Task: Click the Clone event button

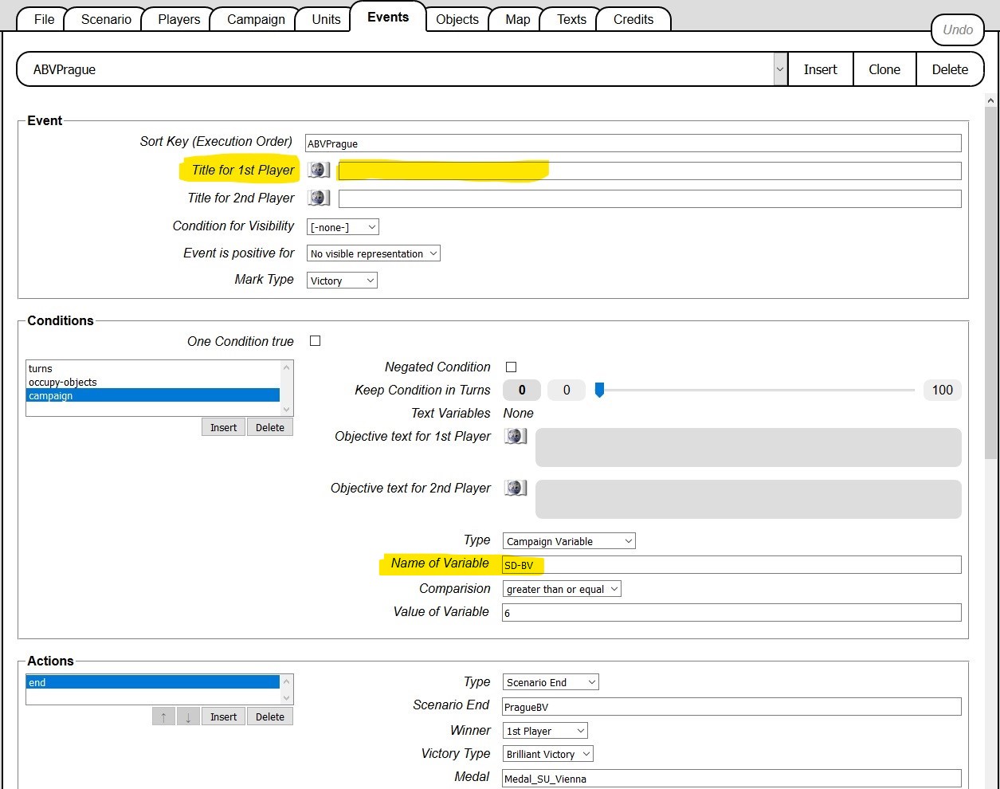Action: click(x=884, y=69)
